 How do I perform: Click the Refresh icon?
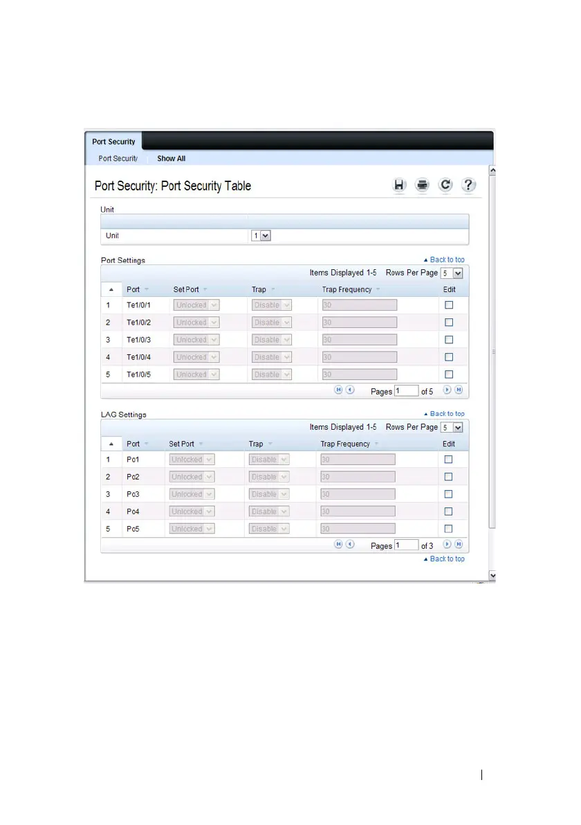[445, 185]
